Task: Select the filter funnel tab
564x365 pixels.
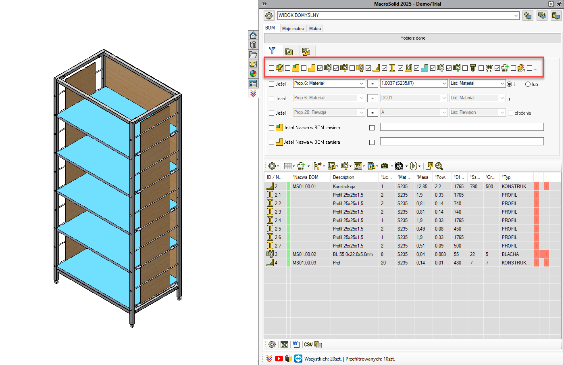Action: pos(272,51)
